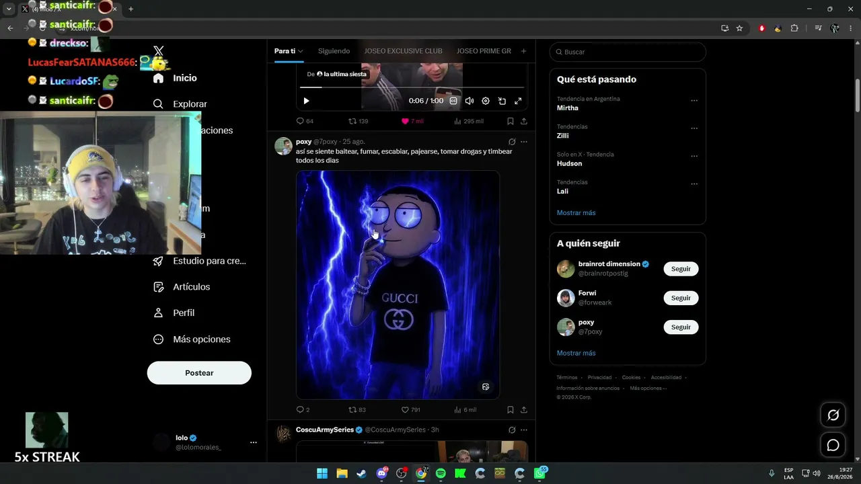Open account menu dots next to lolo
The width and height of the screenshot is (861, 484).
pos(254,442)
